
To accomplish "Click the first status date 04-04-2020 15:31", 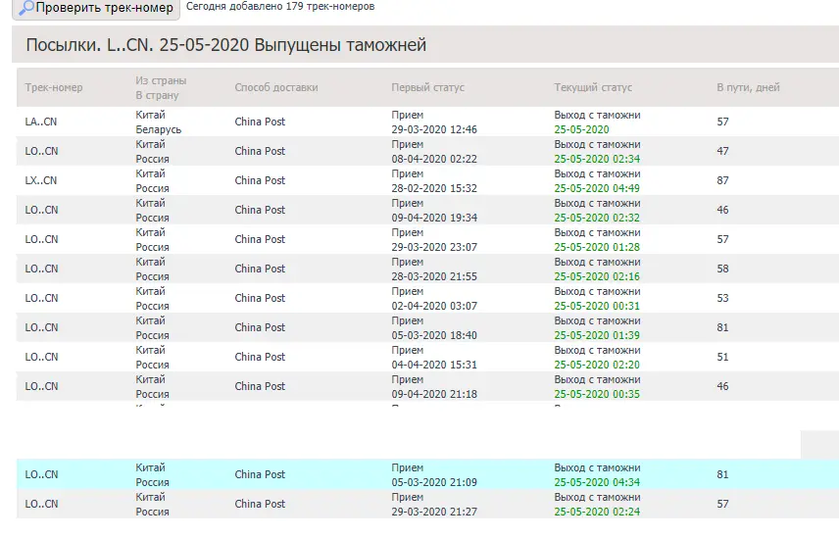I will click(434, 365).
